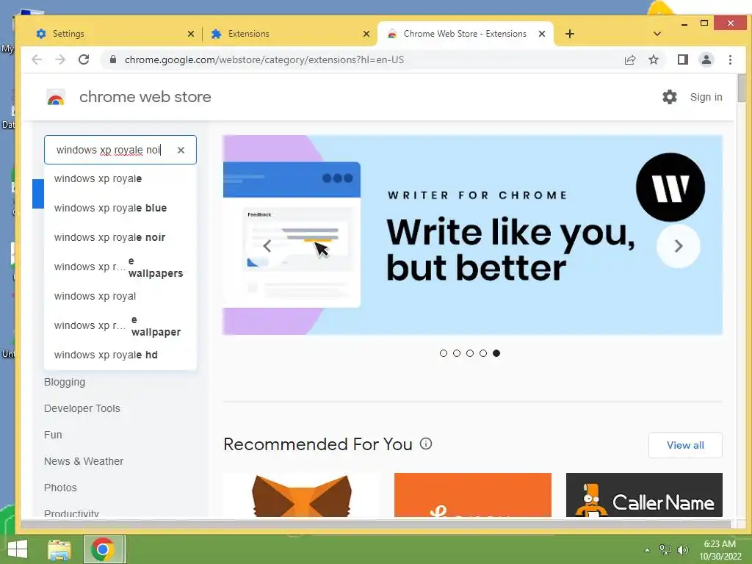Screen dimensions: 752x564
Task: Choose the suggestion ending in 'wallpaper'
Action: pyautogui.click(x=120, y=325)
